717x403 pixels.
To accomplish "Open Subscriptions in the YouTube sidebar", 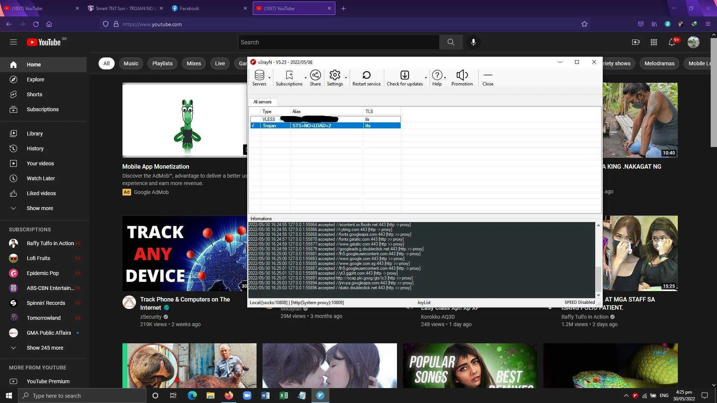I will (x=43, y=109).
